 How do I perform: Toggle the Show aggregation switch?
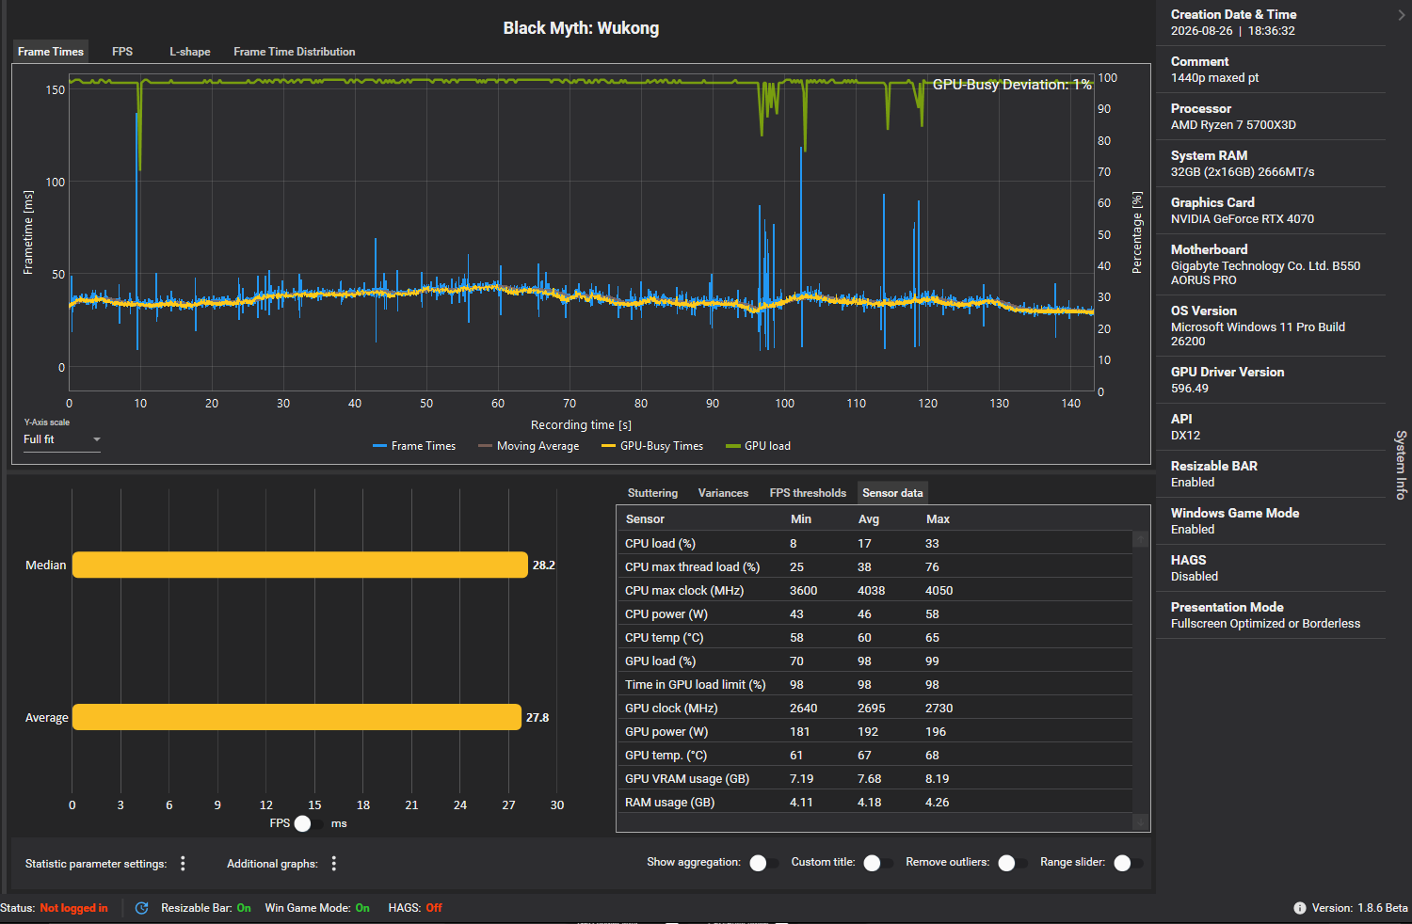tap(763, 863)
